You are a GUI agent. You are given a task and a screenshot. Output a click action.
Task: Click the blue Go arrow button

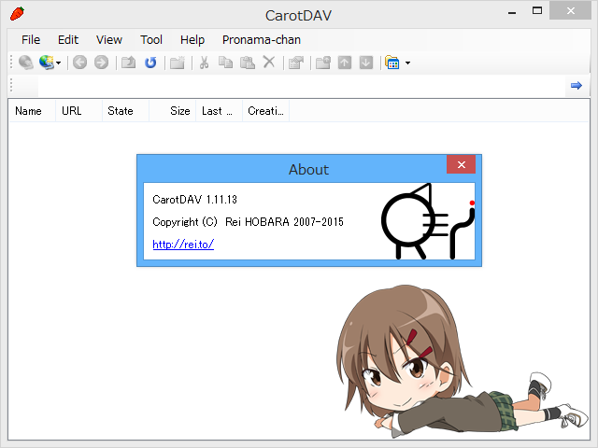point(577,85)
